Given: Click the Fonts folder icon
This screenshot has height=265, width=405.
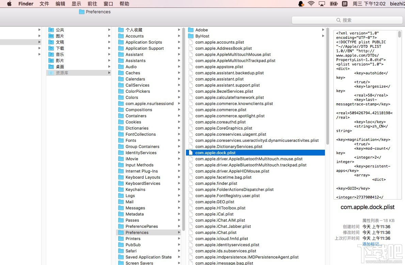Looking at the screenshot, I should click(x=121, y=141).
